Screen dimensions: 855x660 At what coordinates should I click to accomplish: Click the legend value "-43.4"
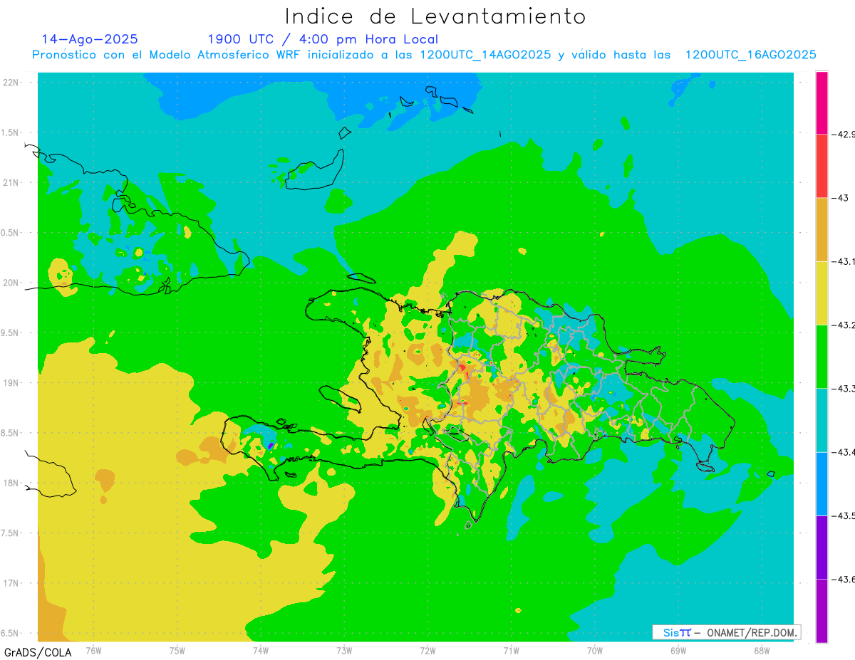point(844,452)
